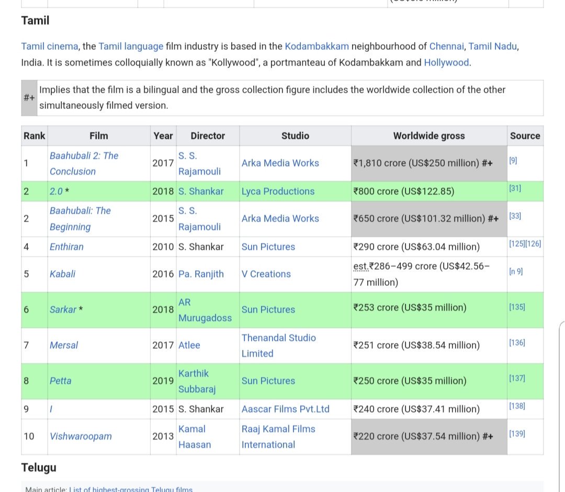
Task: Open Raaj Kamal Films International link
Action: [x=278, y=437]
